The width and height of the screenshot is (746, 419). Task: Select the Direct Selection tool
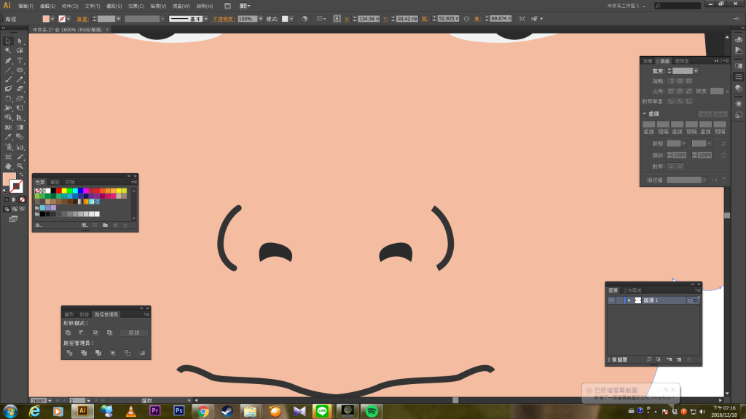(x=20, y=41)
